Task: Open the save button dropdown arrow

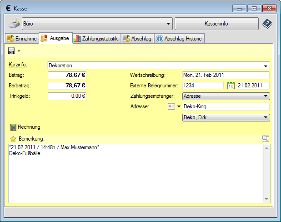Action: click(19, 51)
